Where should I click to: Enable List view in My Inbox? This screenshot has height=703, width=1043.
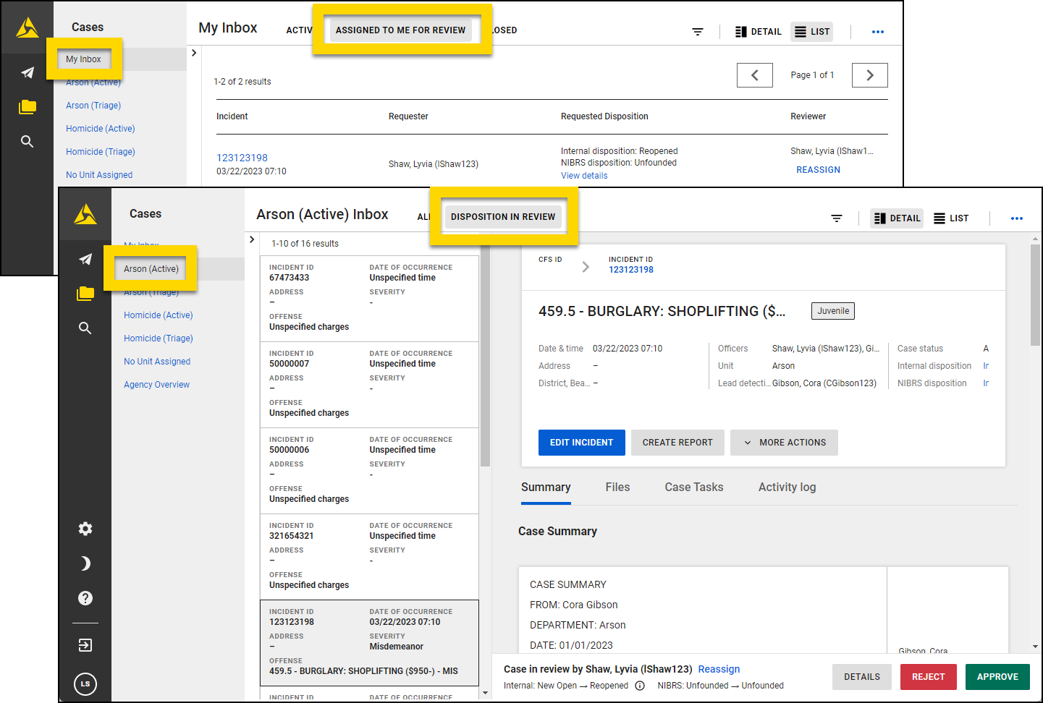[811, 31]
